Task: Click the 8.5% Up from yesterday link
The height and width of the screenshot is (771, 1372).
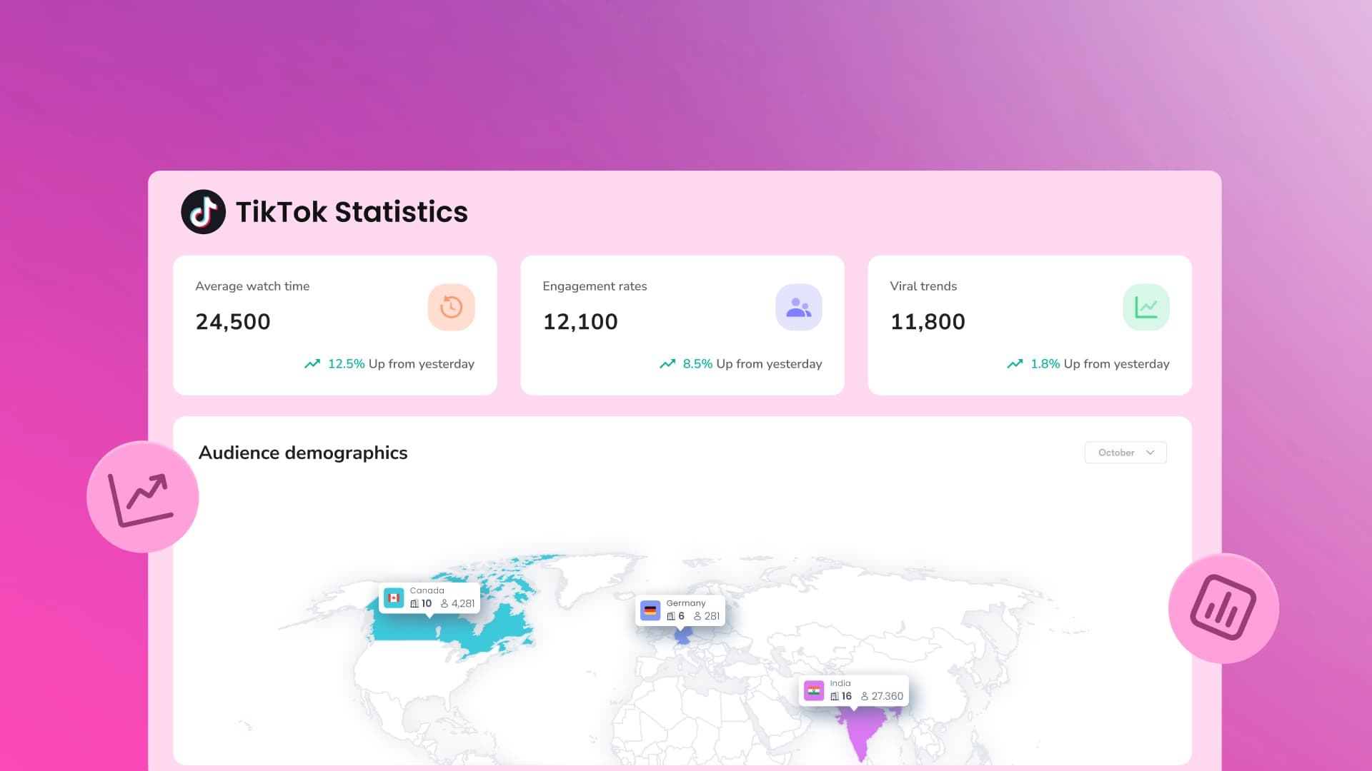Action: coord(752,363)
